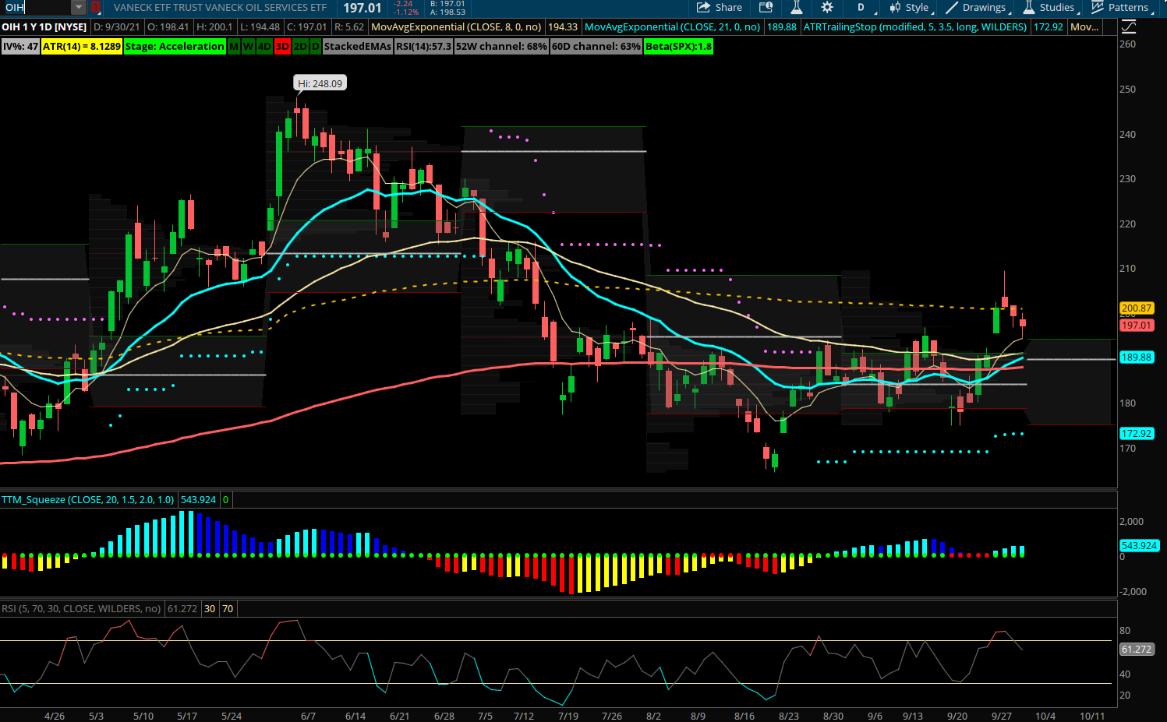Viewport: 1167px width, 722px height.
Task: Click the 61.272 RSI axis bubble
Action: point(1136,649)
